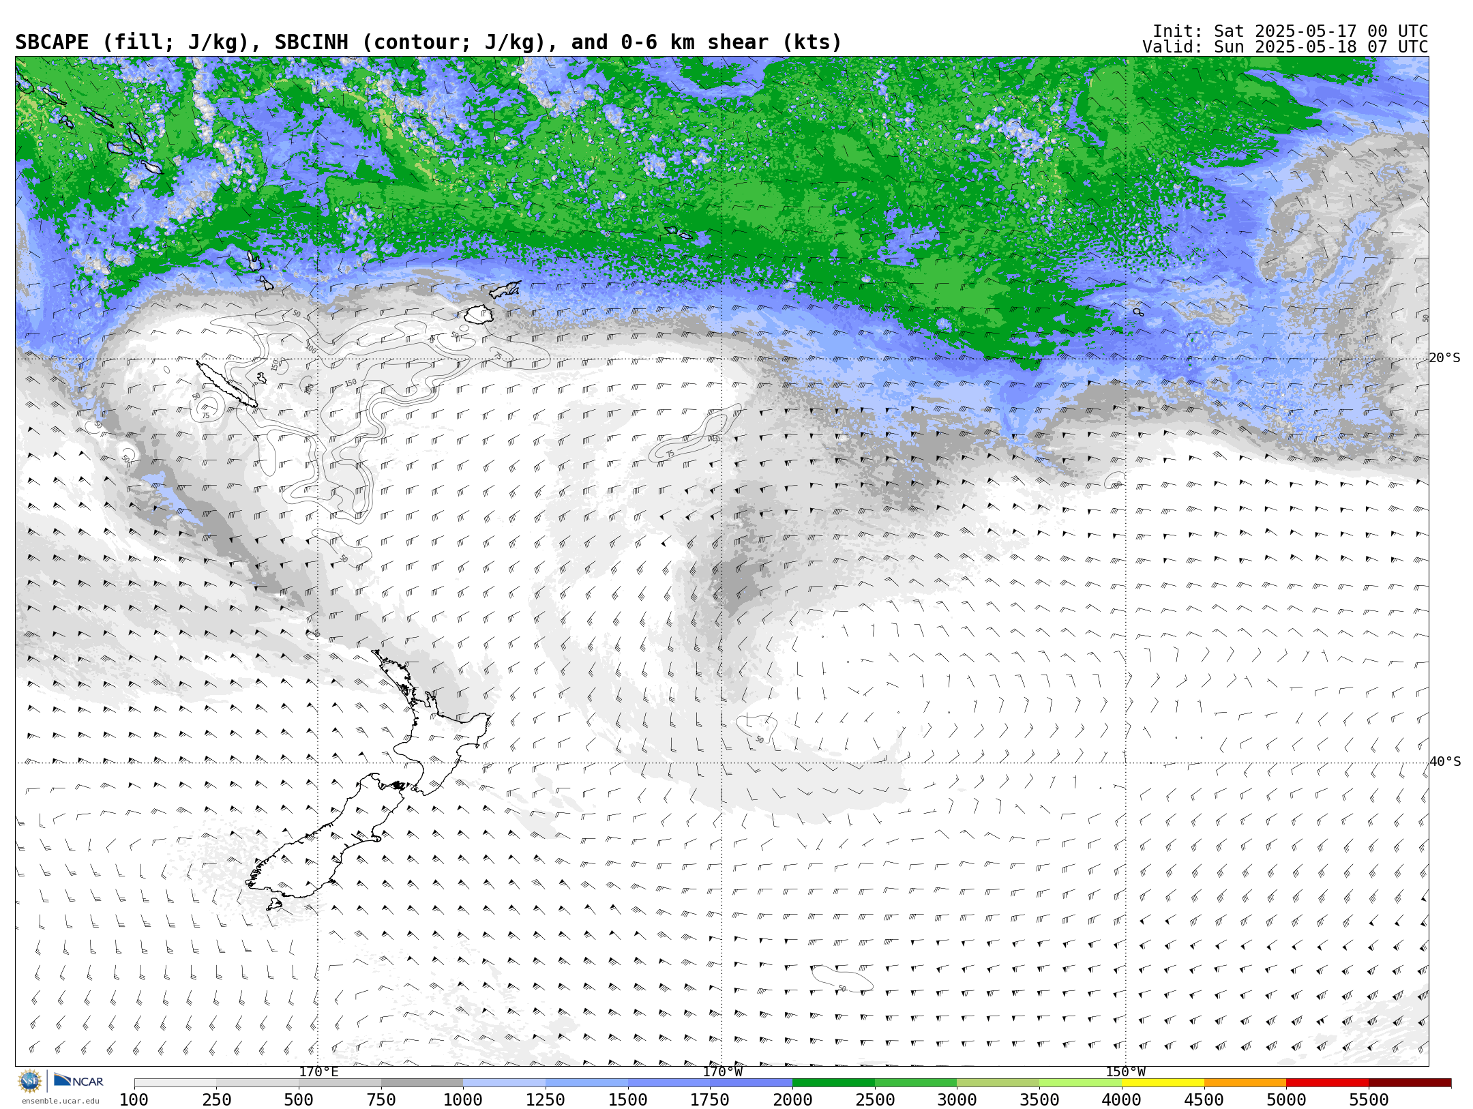Screen dimensions: 1473x1109
Task: Click the 170°W longitude label
Action: click(x=723, y=1071)
